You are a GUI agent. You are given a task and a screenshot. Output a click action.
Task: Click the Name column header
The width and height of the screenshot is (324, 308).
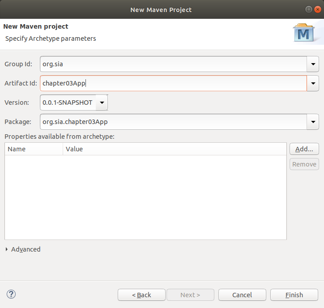pos(34,149)
